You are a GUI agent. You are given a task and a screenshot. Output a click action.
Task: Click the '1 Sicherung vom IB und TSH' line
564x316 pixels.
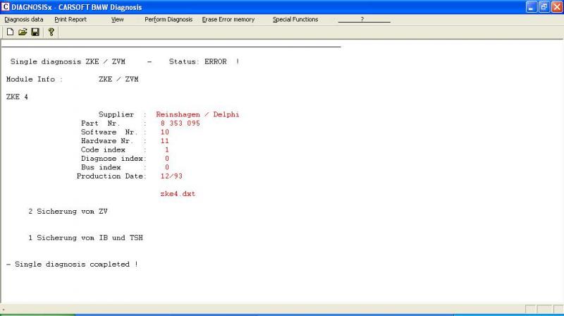coord(85,238)
